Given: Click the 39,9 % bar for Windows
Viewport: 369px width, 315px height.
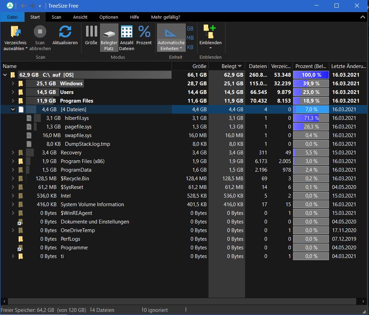Looking at the screenshot, I should pos(311,83).
